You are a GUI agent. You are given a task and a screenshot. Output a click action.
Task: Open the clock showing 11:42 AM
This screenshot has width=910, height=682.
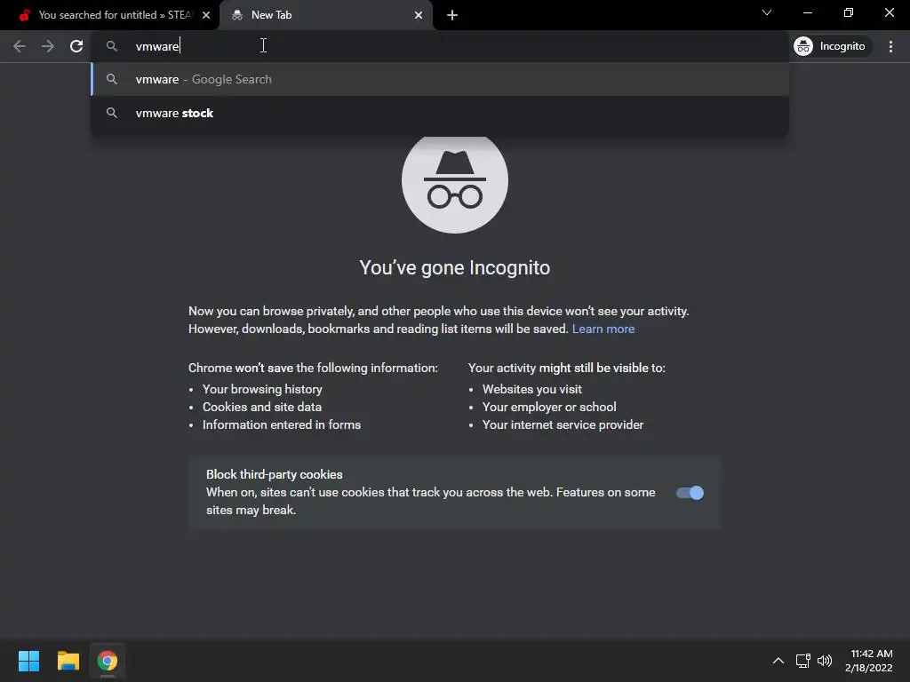click(x=869, y=661)
